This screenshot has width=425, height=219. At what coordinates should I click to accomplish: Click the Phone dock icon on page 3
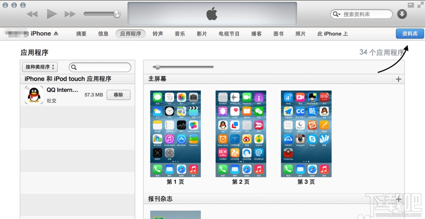289,169
